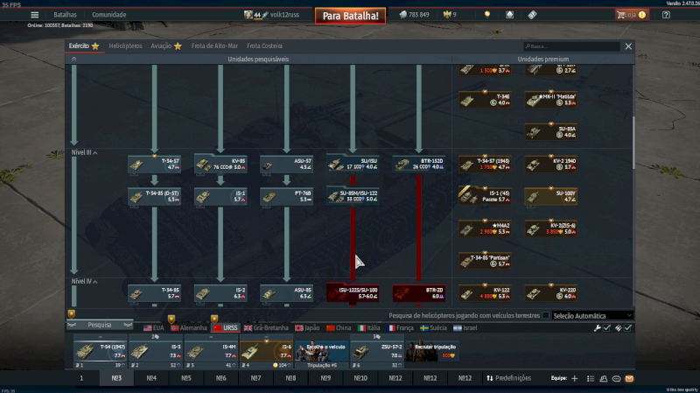Open the inventory warehouse icon
The height and width of the screenshot is (393, 700).
(509, 15)
